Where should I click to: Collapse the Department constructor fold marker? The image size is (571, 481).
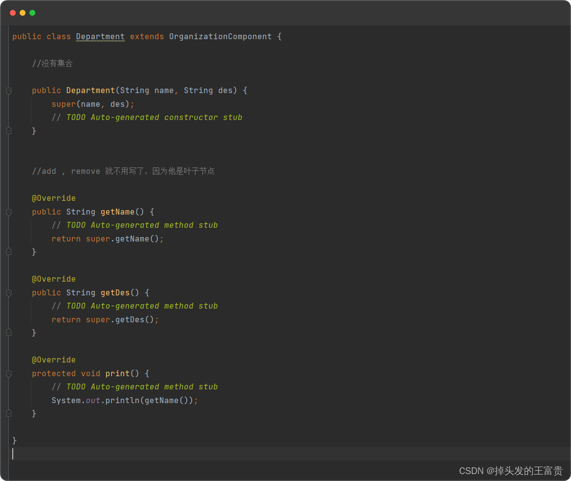9,91
